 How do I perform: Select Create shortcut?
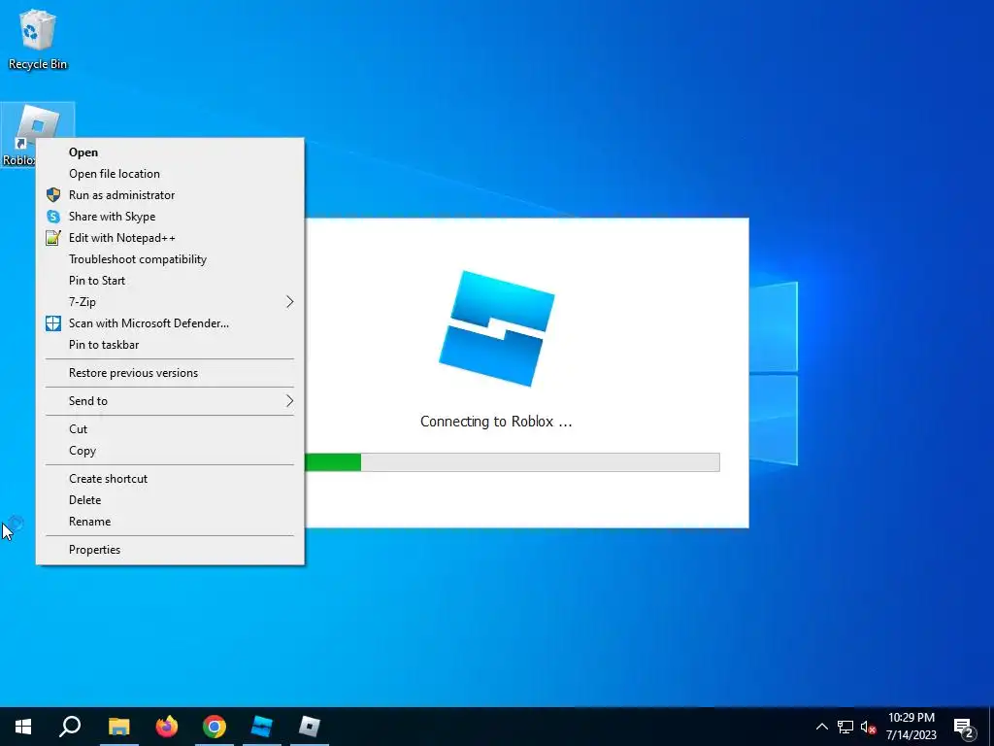tap(170, 478)
